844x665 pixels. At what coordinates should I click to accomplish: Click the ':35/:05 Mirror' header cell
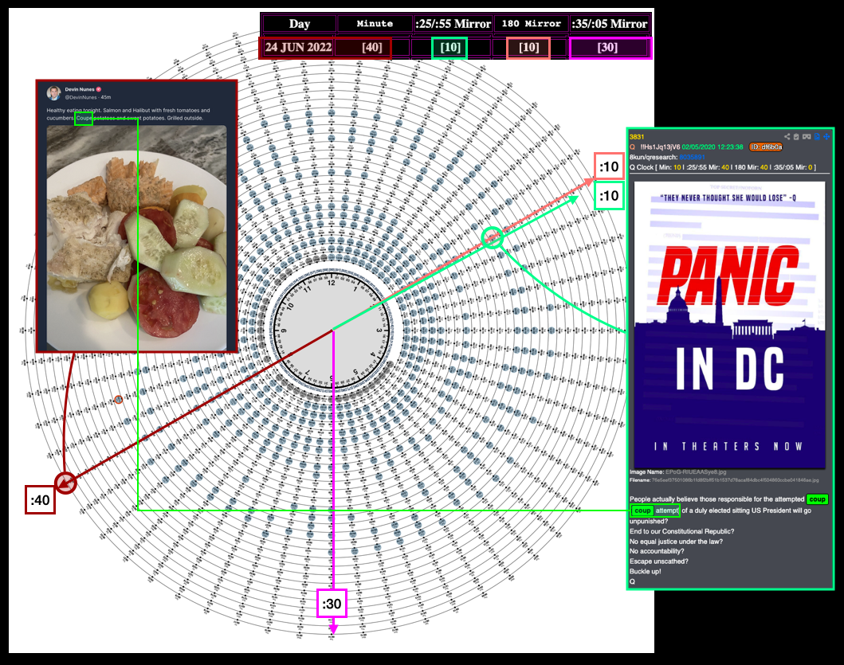point(610,24)
